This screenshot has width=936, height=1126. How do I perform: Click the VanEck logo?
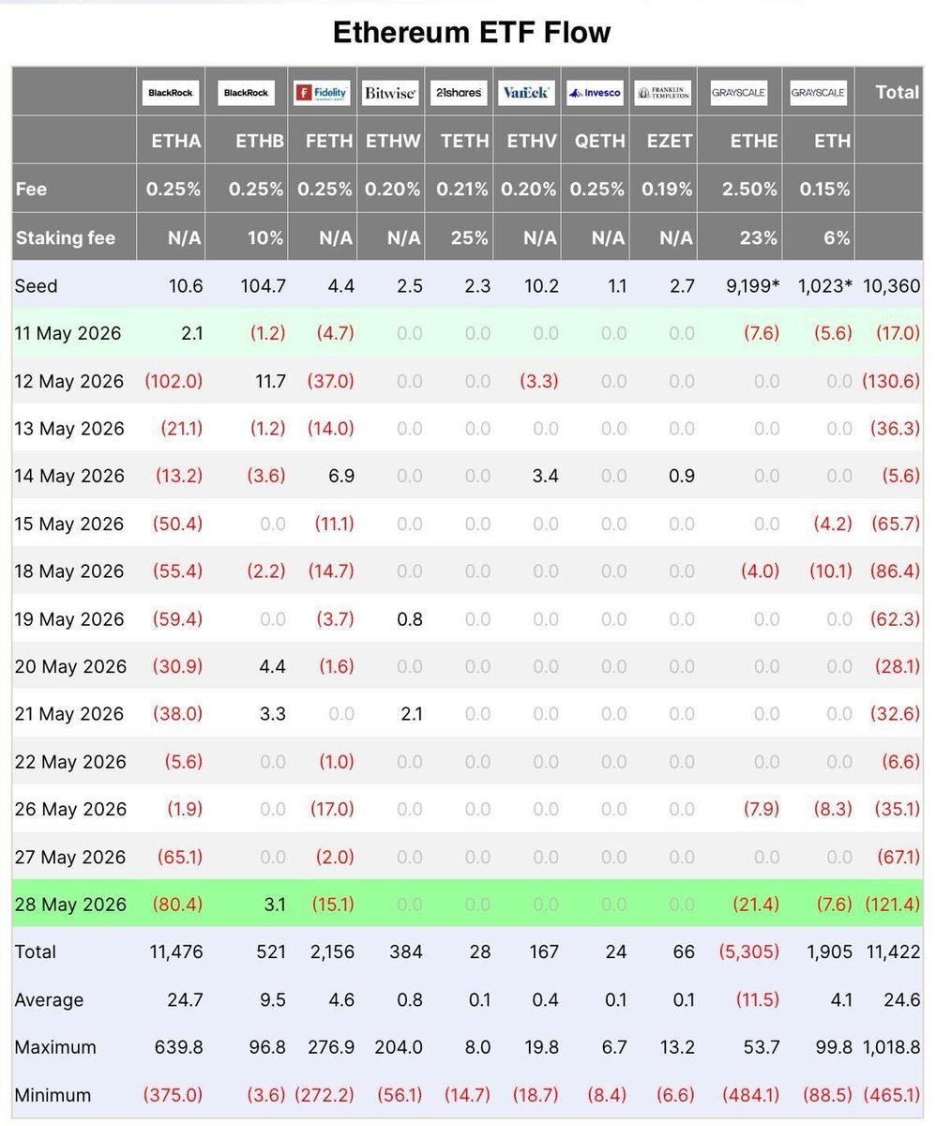click(526, 93)
